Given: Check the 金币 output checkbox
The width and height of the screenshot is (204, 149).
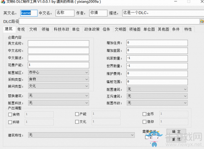Looking at the screenshot, I should point(144,114).
